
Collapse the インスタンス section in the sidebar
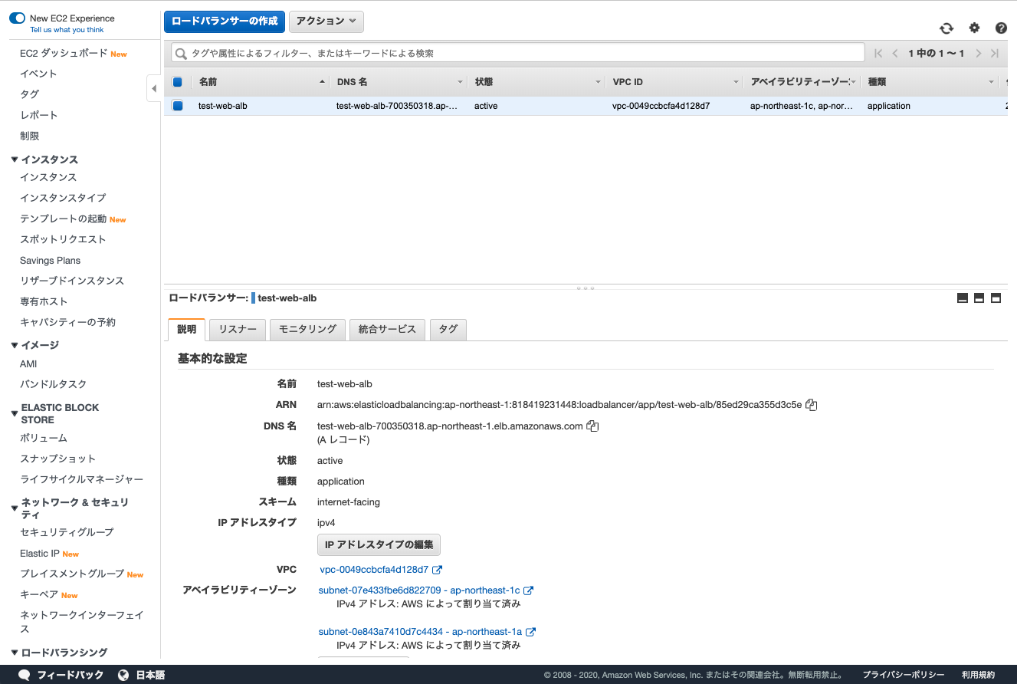[13, 159]
